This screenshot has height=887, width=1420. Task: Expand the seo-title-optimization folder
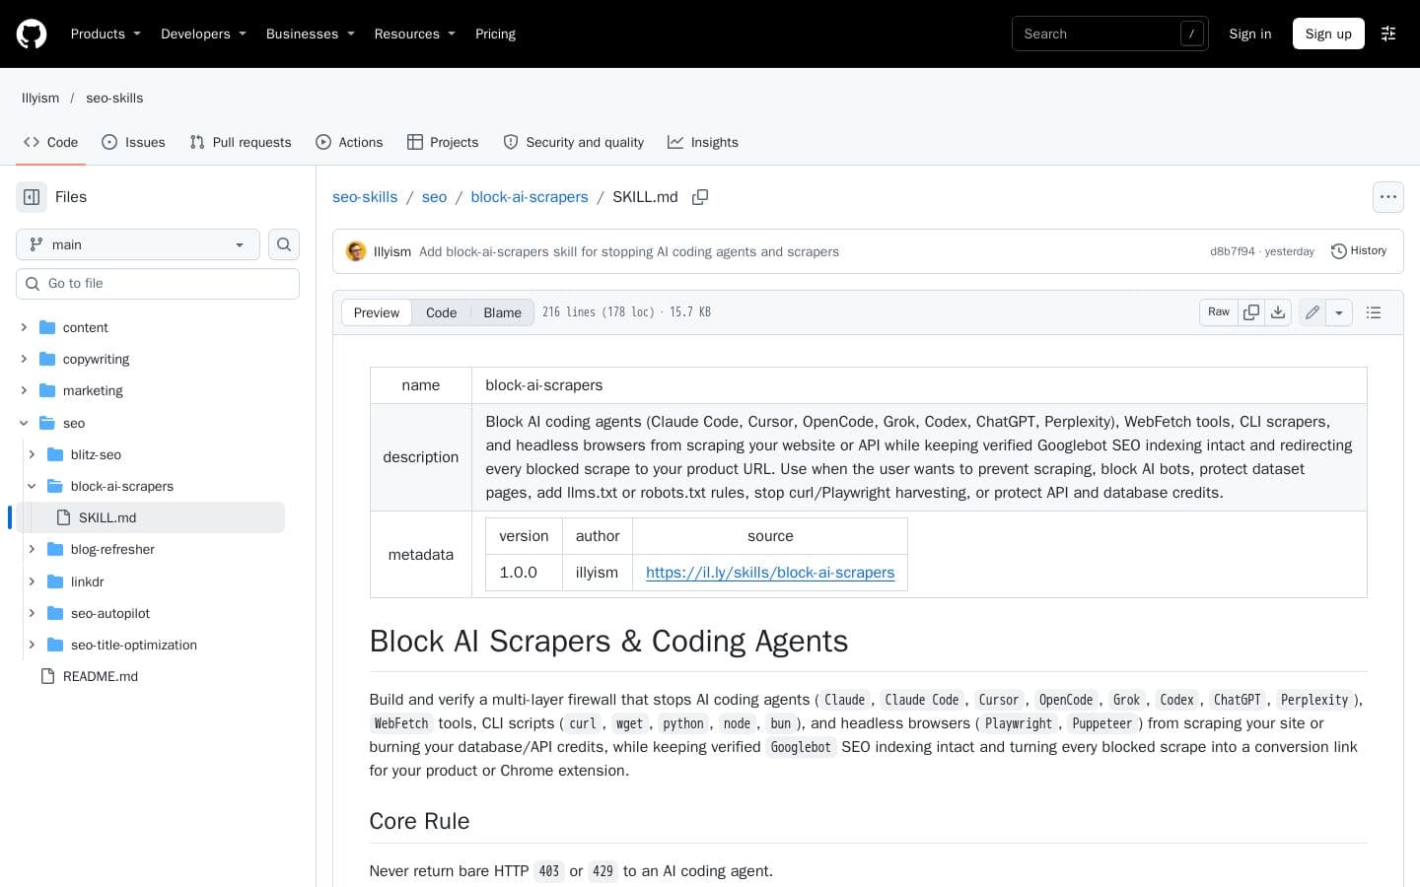32,645
